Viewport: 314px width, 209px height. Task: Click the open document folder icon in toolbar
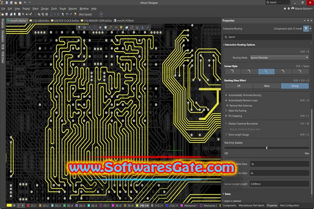[x=3, y=14]
